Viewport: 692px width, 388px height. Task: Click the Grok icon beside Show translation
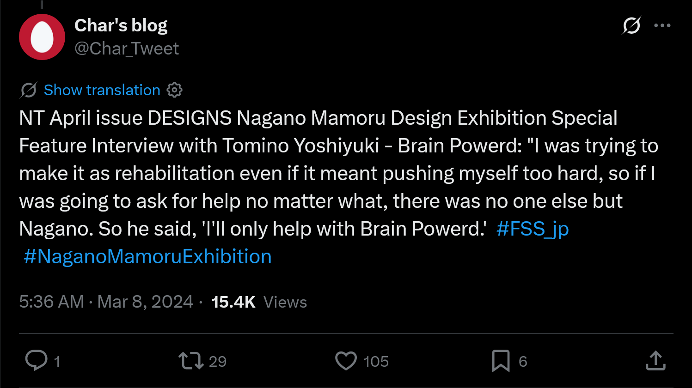coord(28,90)
